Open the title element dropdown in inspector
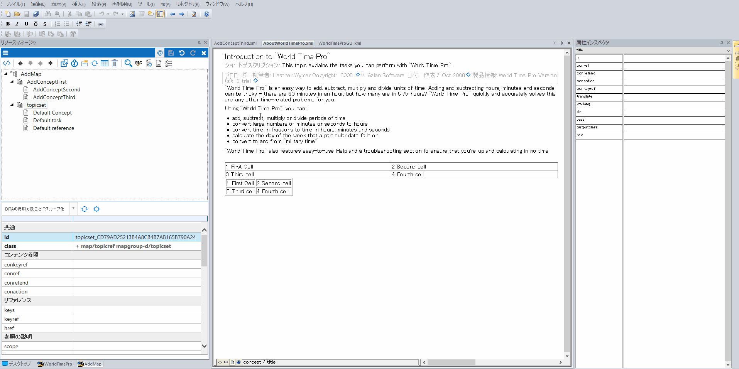This screenshot has height=369, width=739. pos(728,51)
